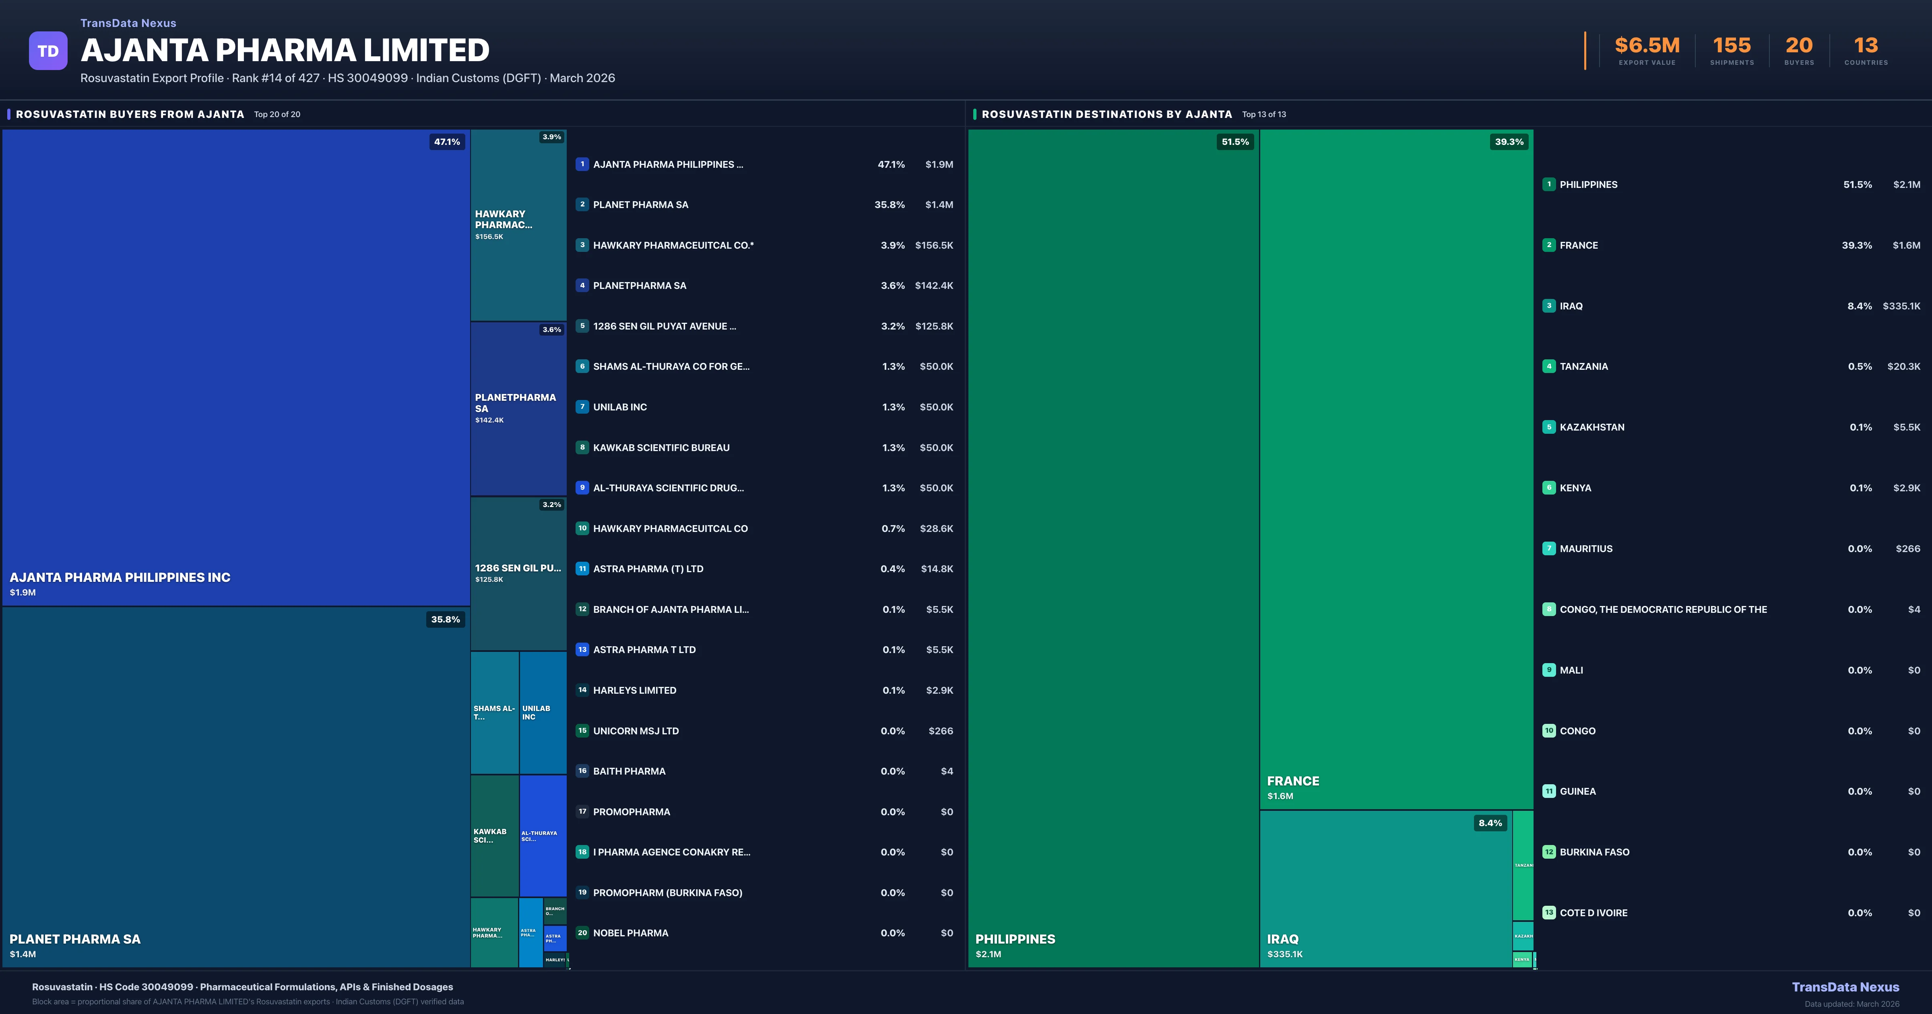Click the TransData Nexus footer brand link
The height and width of the screenshot is (1014, 1932).
(x=1845, y=987)
